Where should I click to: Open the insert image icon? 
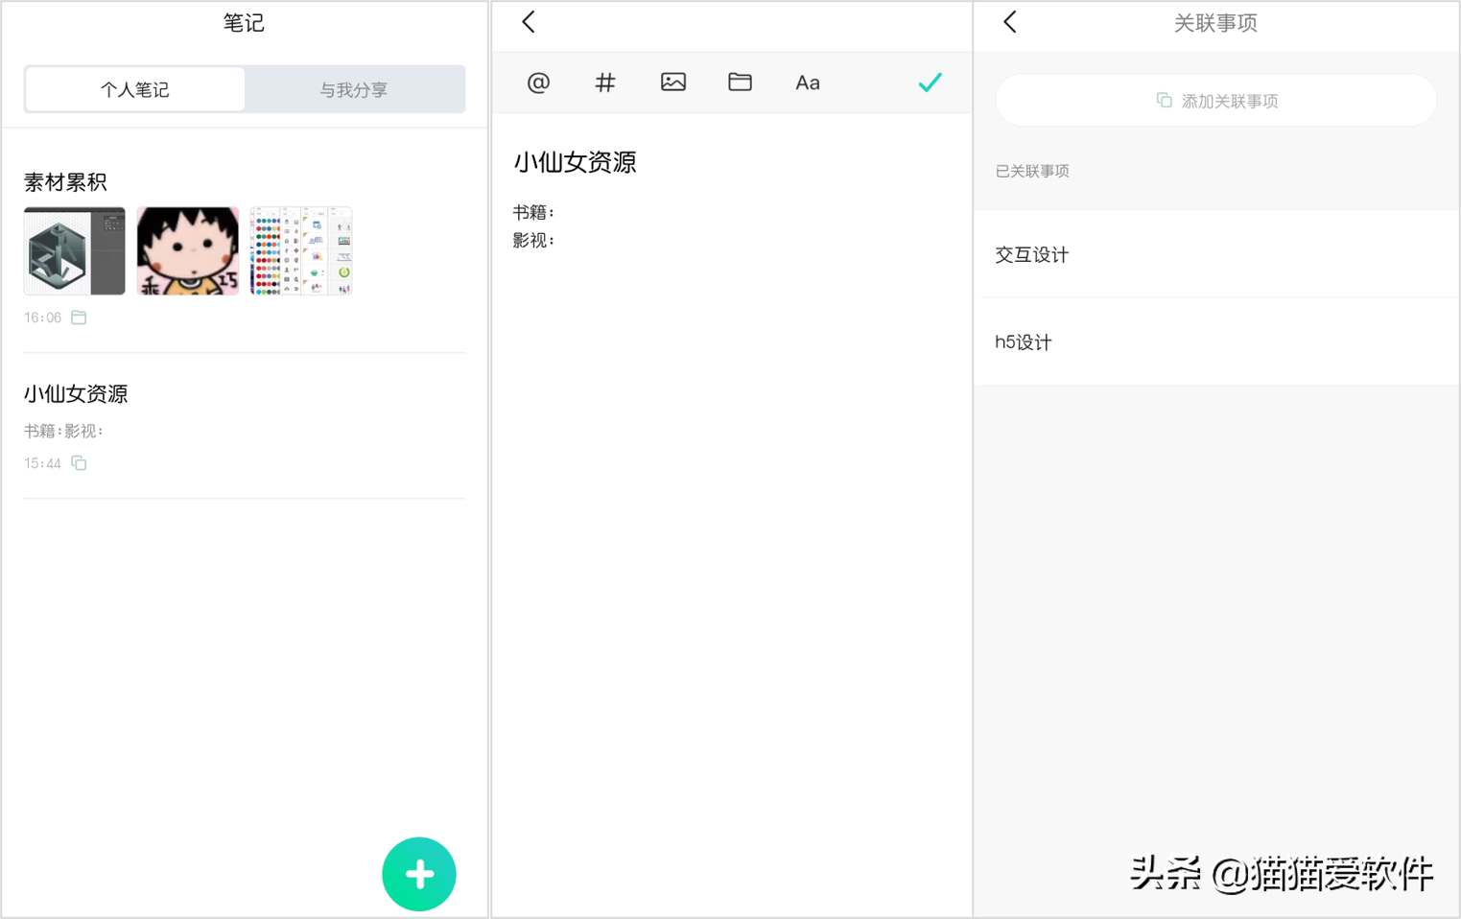click(672, 82)
